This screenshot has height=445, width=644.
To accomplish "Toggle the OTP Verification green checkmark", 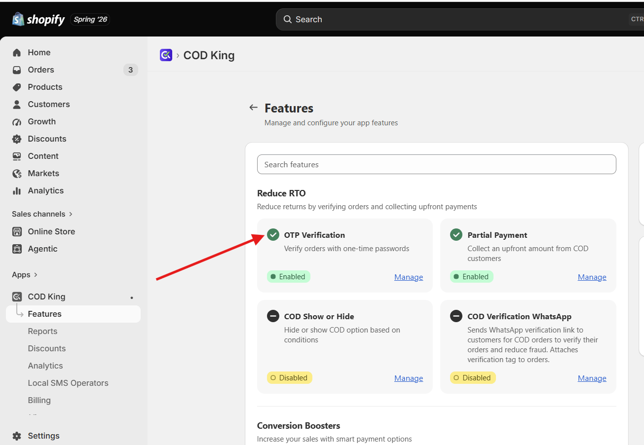I will (273, 235).
